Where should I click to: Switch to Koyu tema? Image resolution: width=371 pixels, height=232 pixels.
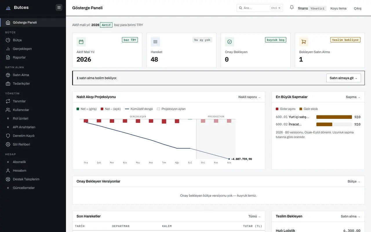click(x=339, y=8)
